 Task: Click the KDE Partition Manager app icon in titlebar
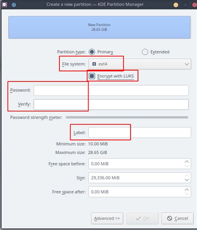pos(5,5)
